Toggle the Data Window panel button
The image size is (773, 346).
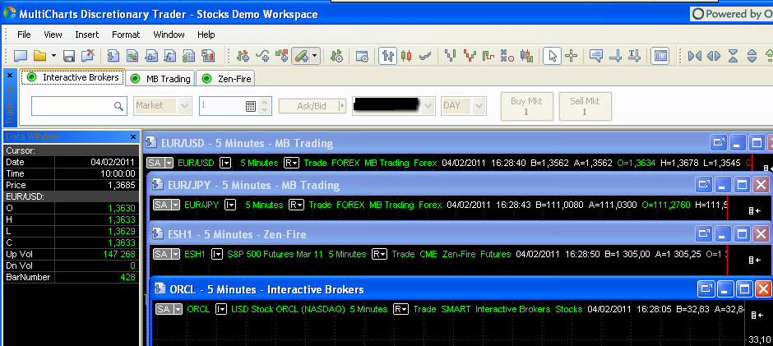point(660,56)
